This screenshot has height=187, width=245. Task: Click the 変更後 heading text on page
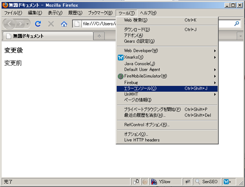(x=13, y=50)
